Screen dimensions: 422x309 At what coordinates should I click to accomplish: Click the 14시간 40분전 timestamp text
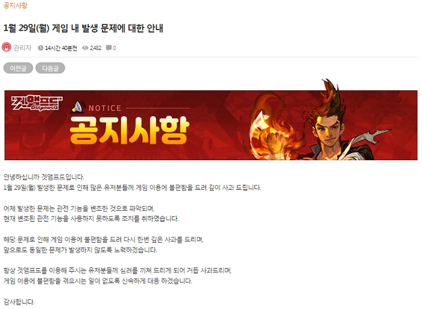61,48
